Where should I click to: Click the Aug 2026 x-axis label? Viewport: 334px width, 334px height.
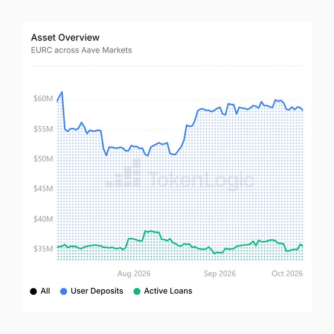point(134,274)
